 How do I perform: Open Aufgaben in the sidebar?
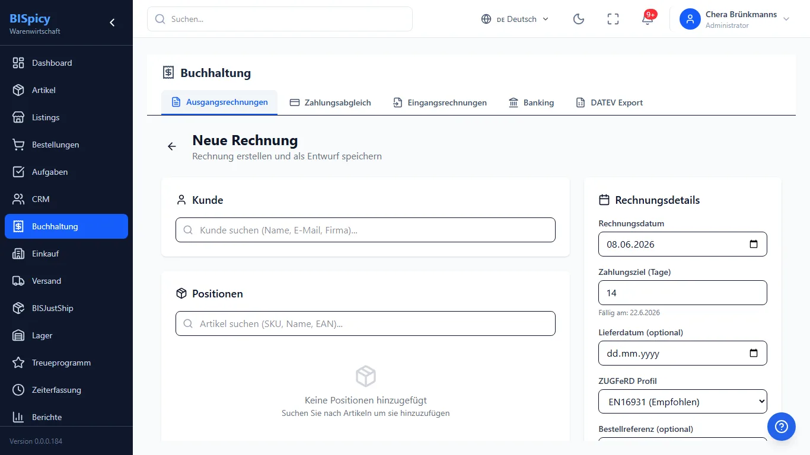pyautogui.click(x=66, y=172)
